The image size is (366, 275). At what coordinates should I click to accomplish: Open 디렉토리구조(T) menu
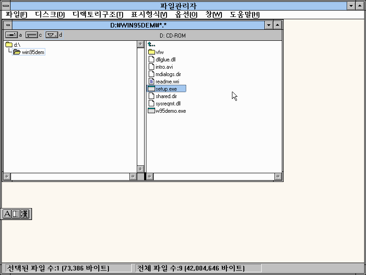97,15
